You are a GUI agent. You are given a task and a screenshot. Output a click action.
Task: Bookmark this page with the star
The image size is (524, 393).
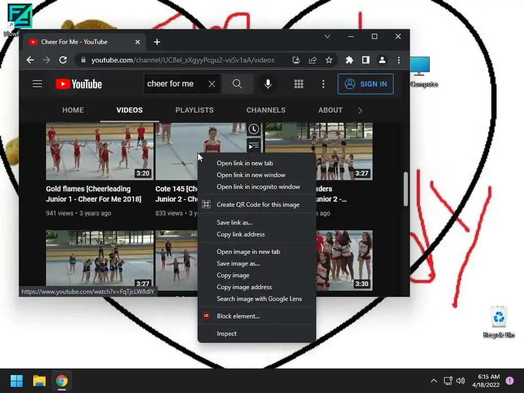coord(329,60)
